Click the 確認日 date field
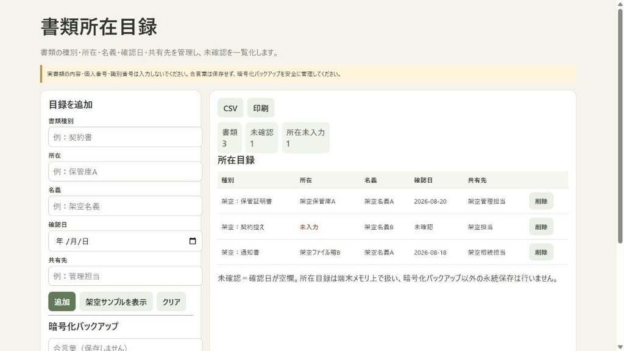 [x=125, y=241]
